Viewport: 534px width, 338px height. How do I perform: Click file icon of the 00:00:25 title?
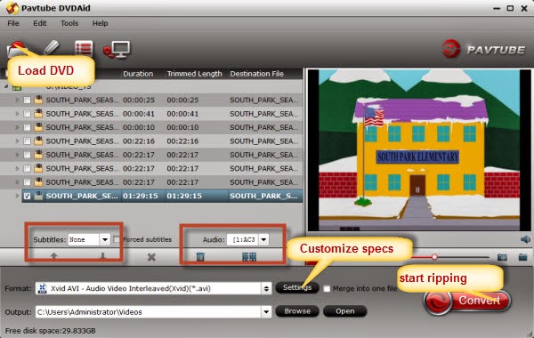[x=38, y=100]
